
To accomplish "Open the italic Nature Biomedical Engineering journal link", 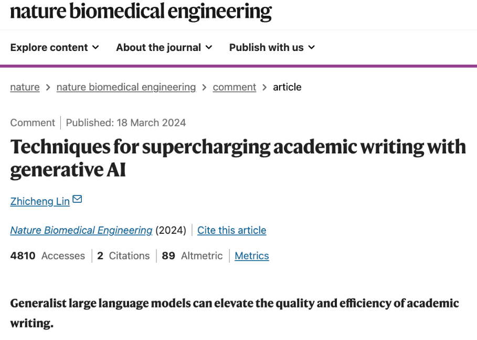I will (81, 230).
